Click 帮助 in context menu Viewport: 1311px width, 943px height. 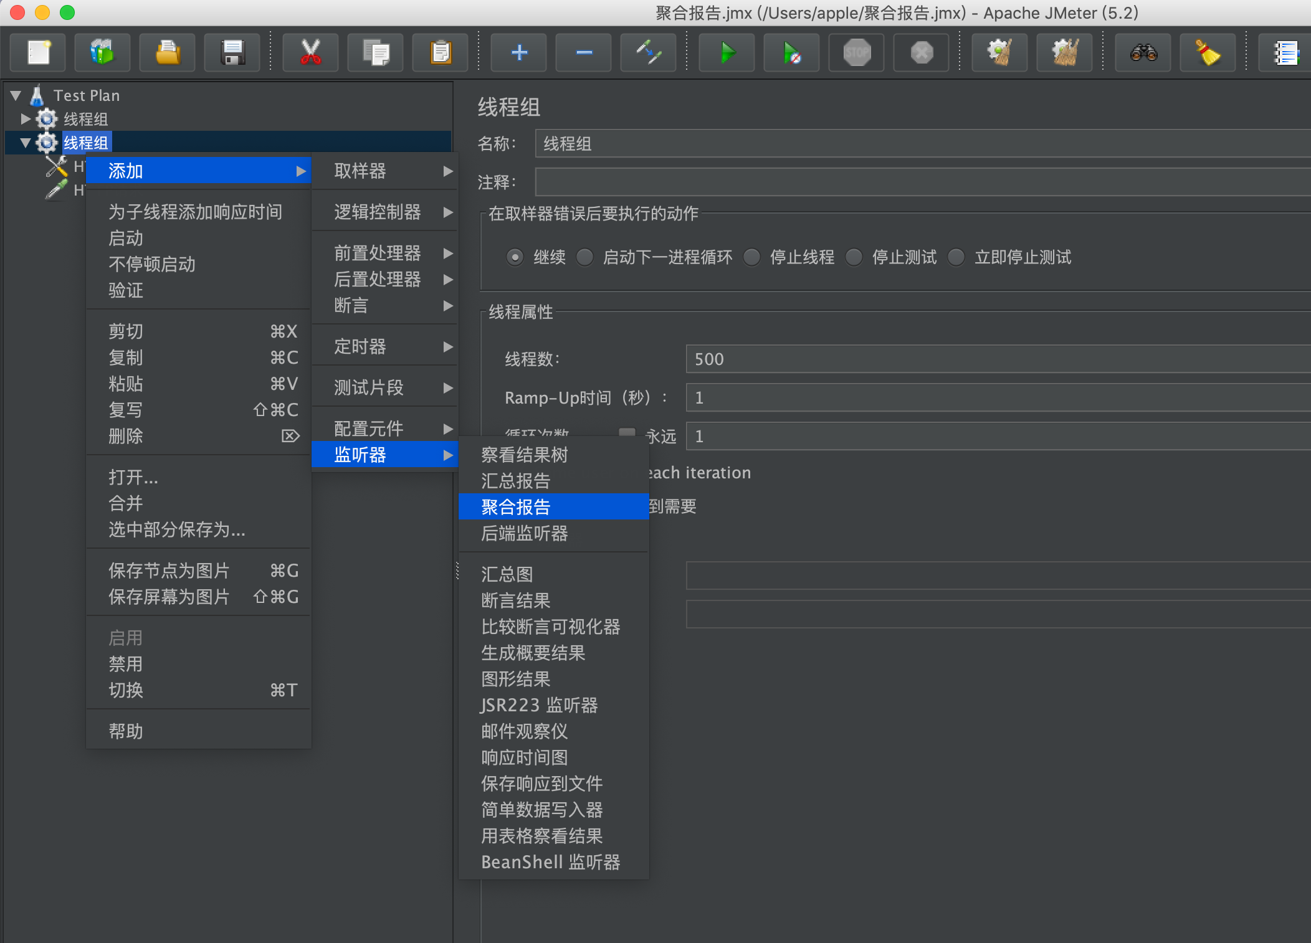(x=198, y=731)
